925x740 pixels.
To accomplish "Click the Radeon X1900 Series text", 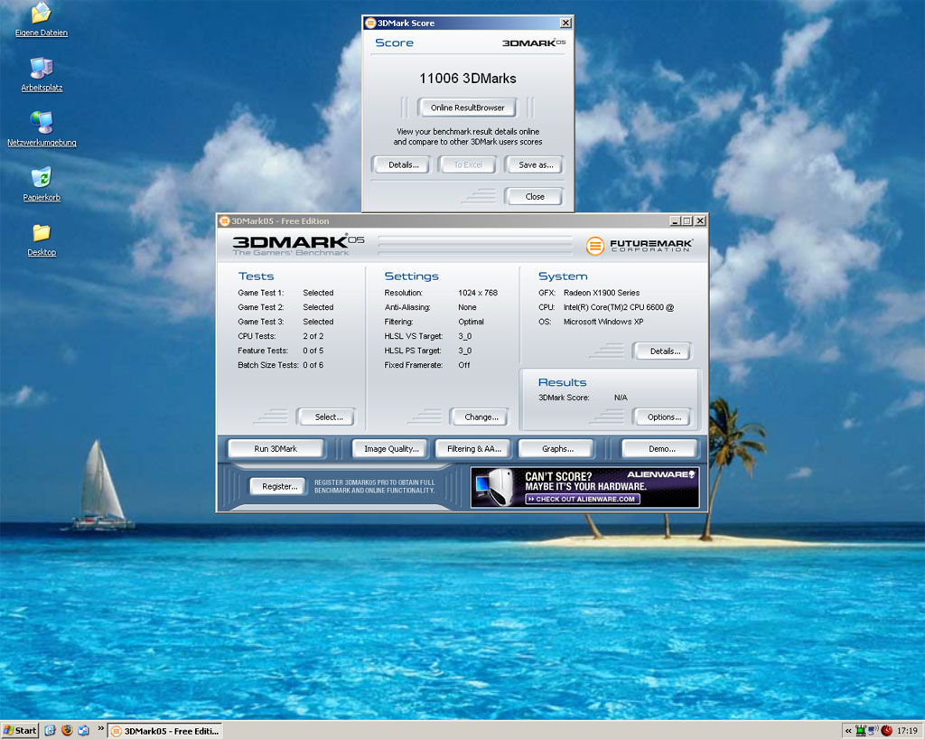I will pos(601,293).
